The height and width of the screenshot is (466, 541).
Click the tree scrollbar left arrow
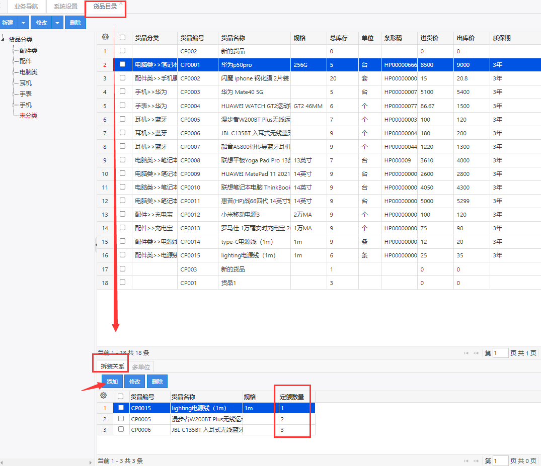pyautogui.click(x=2, y=462)
